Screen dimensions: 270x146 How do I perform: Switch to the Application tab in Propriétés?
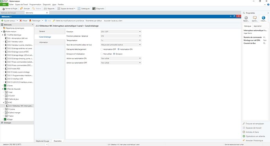tap(257, 26)
